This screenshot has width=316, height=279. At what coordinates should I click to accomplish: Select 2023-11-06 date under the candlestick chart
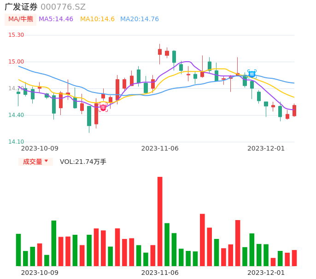pyautogui.click(x=160, y=148)
